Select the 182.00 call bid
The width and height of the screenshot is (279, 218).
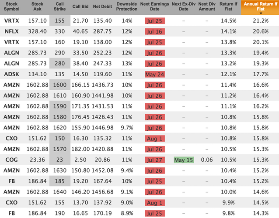[80, 149]
